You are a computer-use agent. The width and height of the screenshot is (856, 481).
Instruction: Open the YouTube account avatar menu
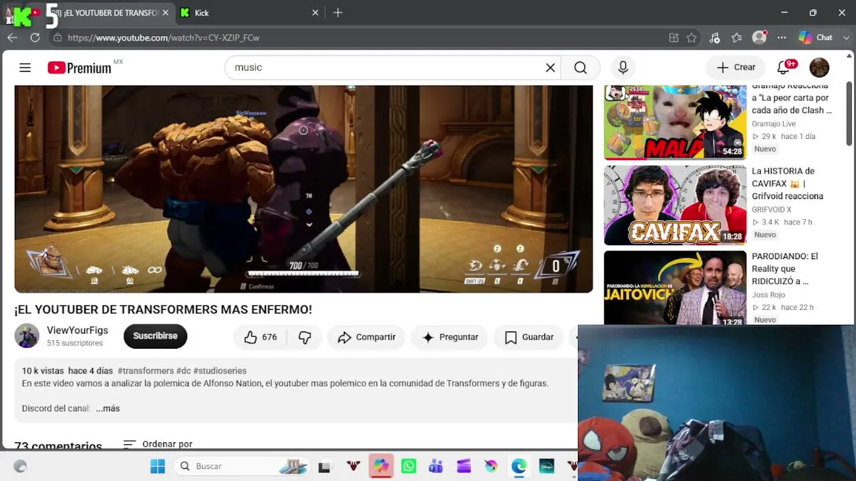[x=819, y=67]
